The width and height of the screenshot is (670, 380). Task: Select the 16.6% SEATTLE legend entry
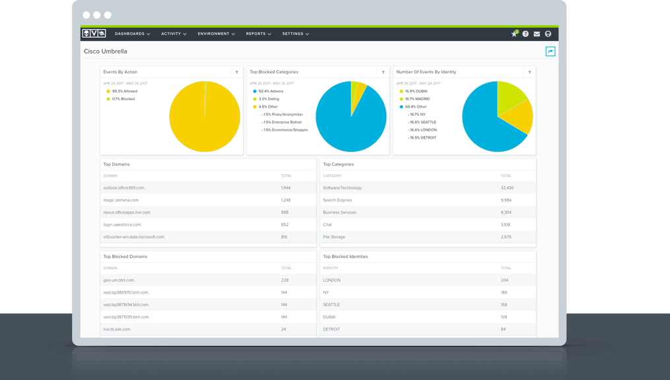tap(422, 122)
